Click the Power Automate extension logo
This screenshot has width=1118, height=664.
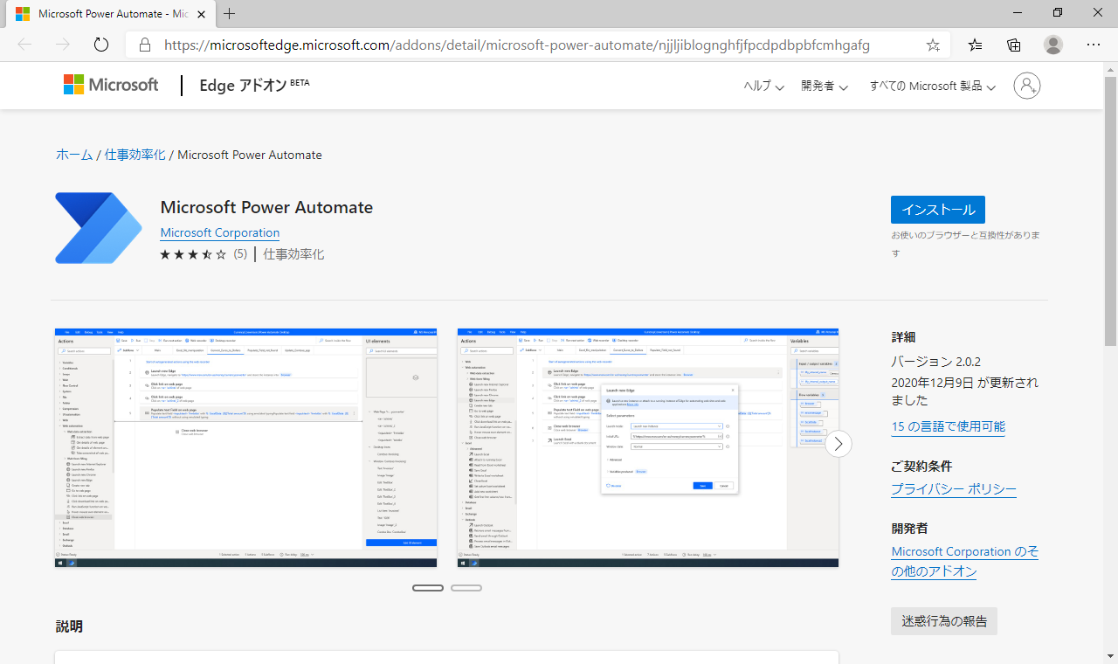99,228
